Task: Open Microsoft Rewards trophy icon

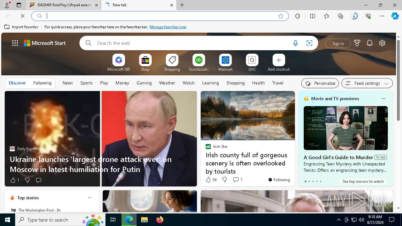Action: coord(357,43)
